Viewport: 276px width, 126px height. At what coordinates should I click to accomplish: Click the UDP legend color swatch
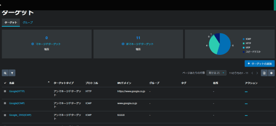point(244,48)
